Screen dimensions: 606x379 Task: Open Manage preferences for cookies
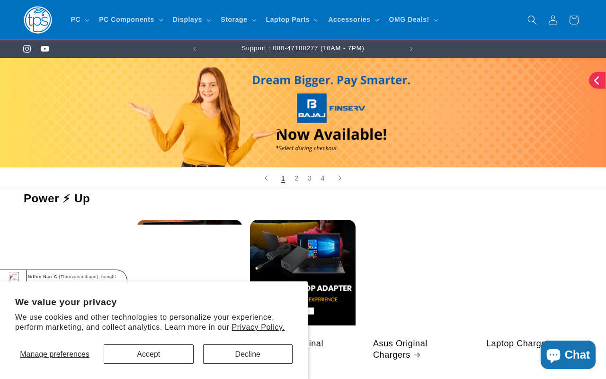coord(54,354)
